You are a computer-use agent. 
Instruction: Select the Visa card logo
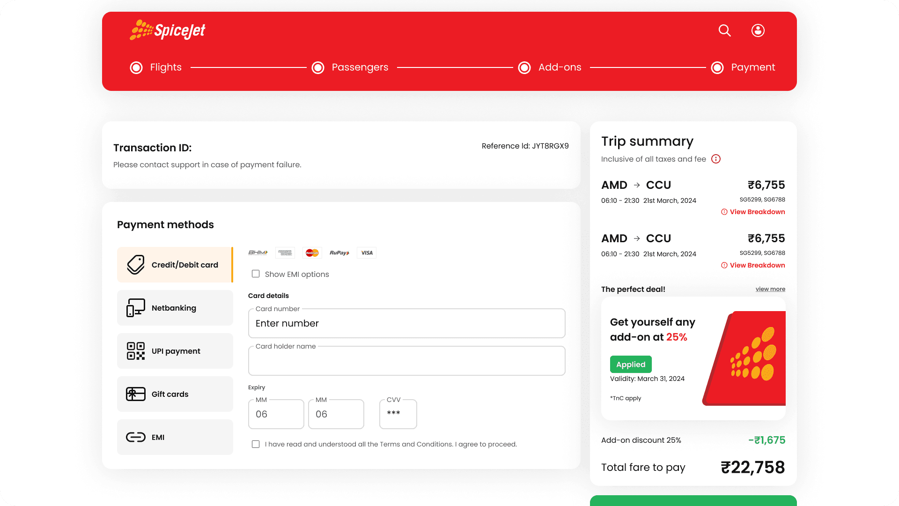pos(367,253)
